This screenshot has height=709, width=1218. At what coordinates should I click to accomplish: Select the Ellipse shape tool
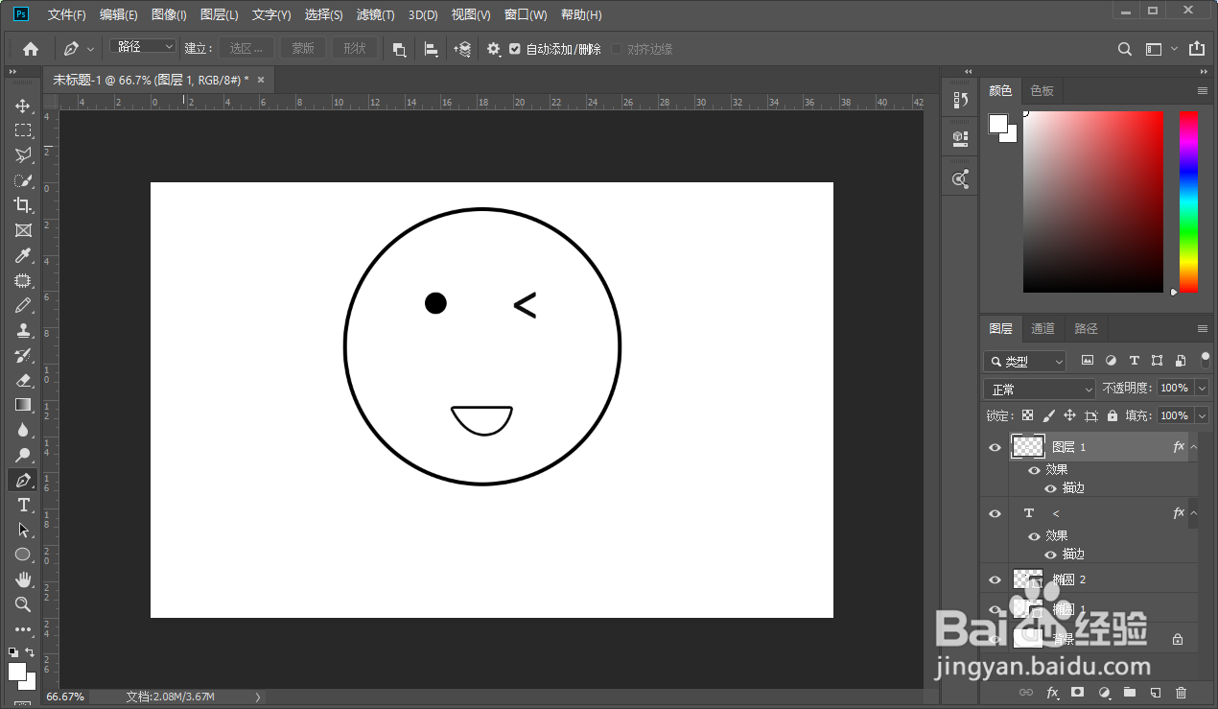23,555
